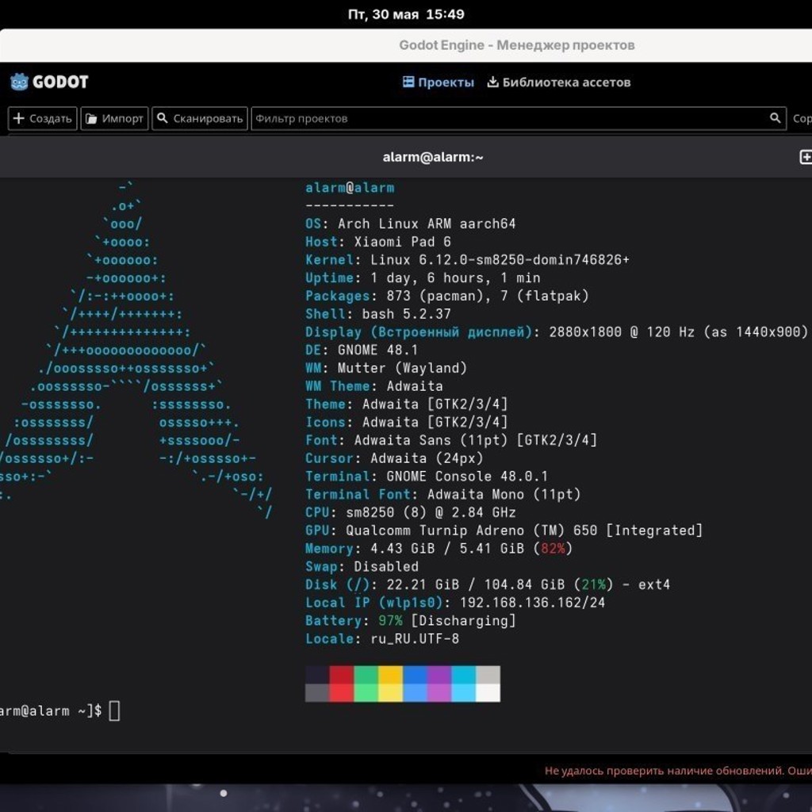Click the "OS: Arch Linux ARM aarch64" line
This screenshot has width=812, height=812.
point(410,224)
